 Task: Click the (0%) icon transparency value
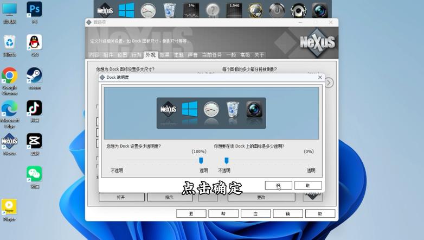click(x=309, y=151)
